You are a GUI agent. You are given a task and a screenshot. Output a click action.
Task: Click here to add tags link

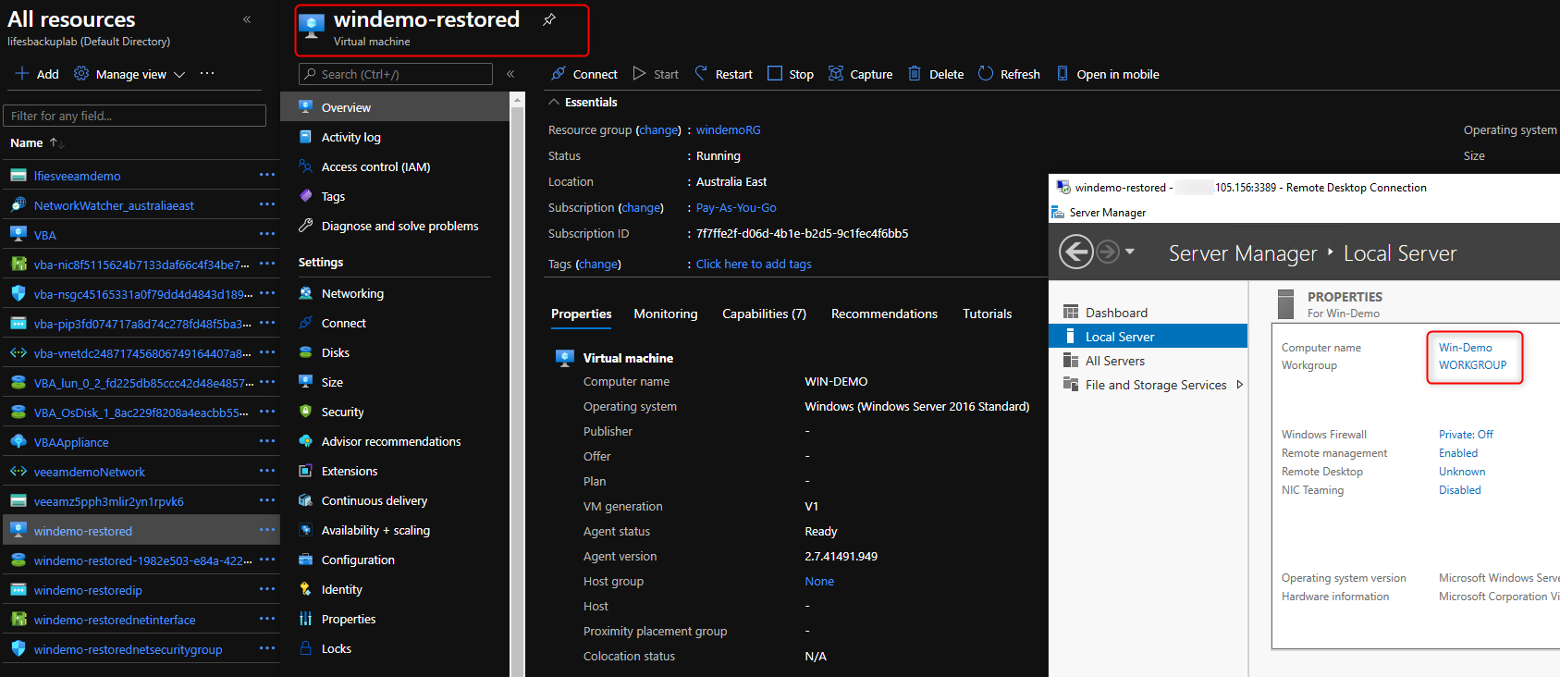coord(754,265)
